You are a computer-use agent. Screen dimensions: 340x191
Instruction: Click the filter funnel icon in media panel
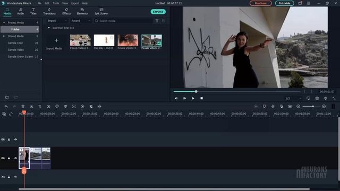(x=157, y=21)
